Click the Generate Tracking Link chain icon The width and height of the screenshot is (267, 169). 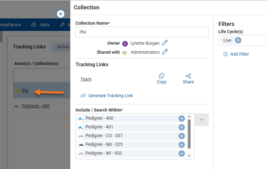point(83,96)
